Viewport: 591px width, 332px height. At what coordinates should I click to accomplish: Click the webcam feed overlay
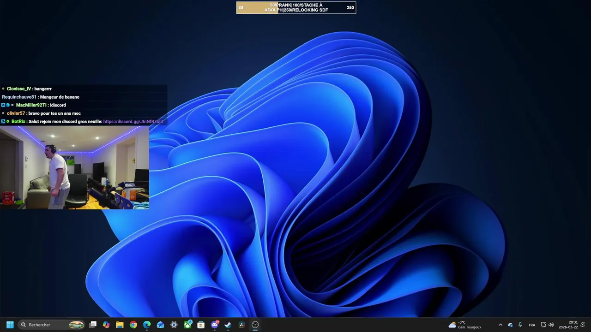74,167
